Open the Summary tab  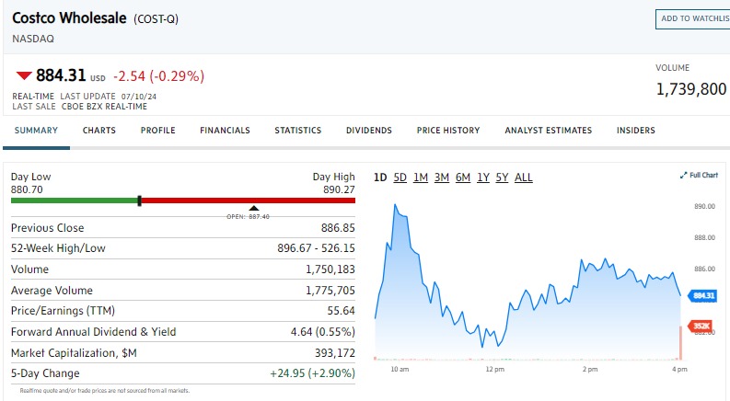[36, 131]
